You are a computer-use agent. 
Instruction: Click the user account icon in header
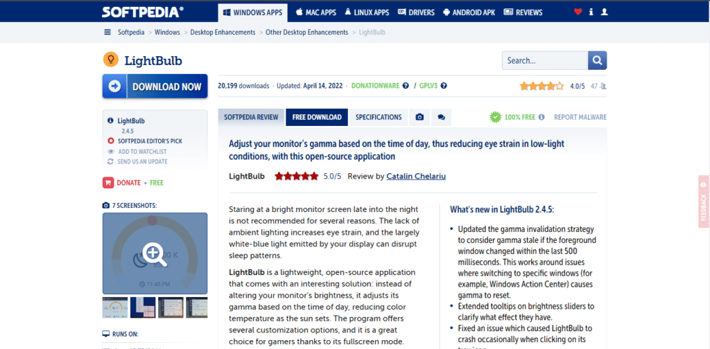[604, 12]
